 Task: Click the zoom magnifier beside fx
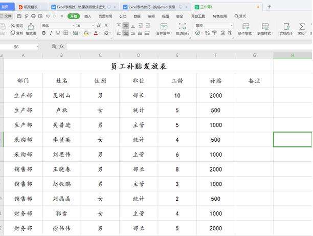tap(54, 47)
